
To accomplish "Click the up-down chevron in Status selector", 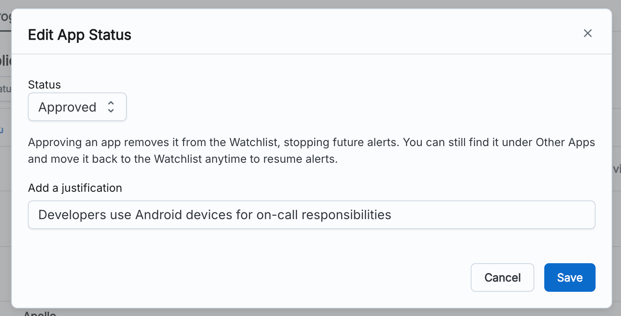I will (111, 107).
